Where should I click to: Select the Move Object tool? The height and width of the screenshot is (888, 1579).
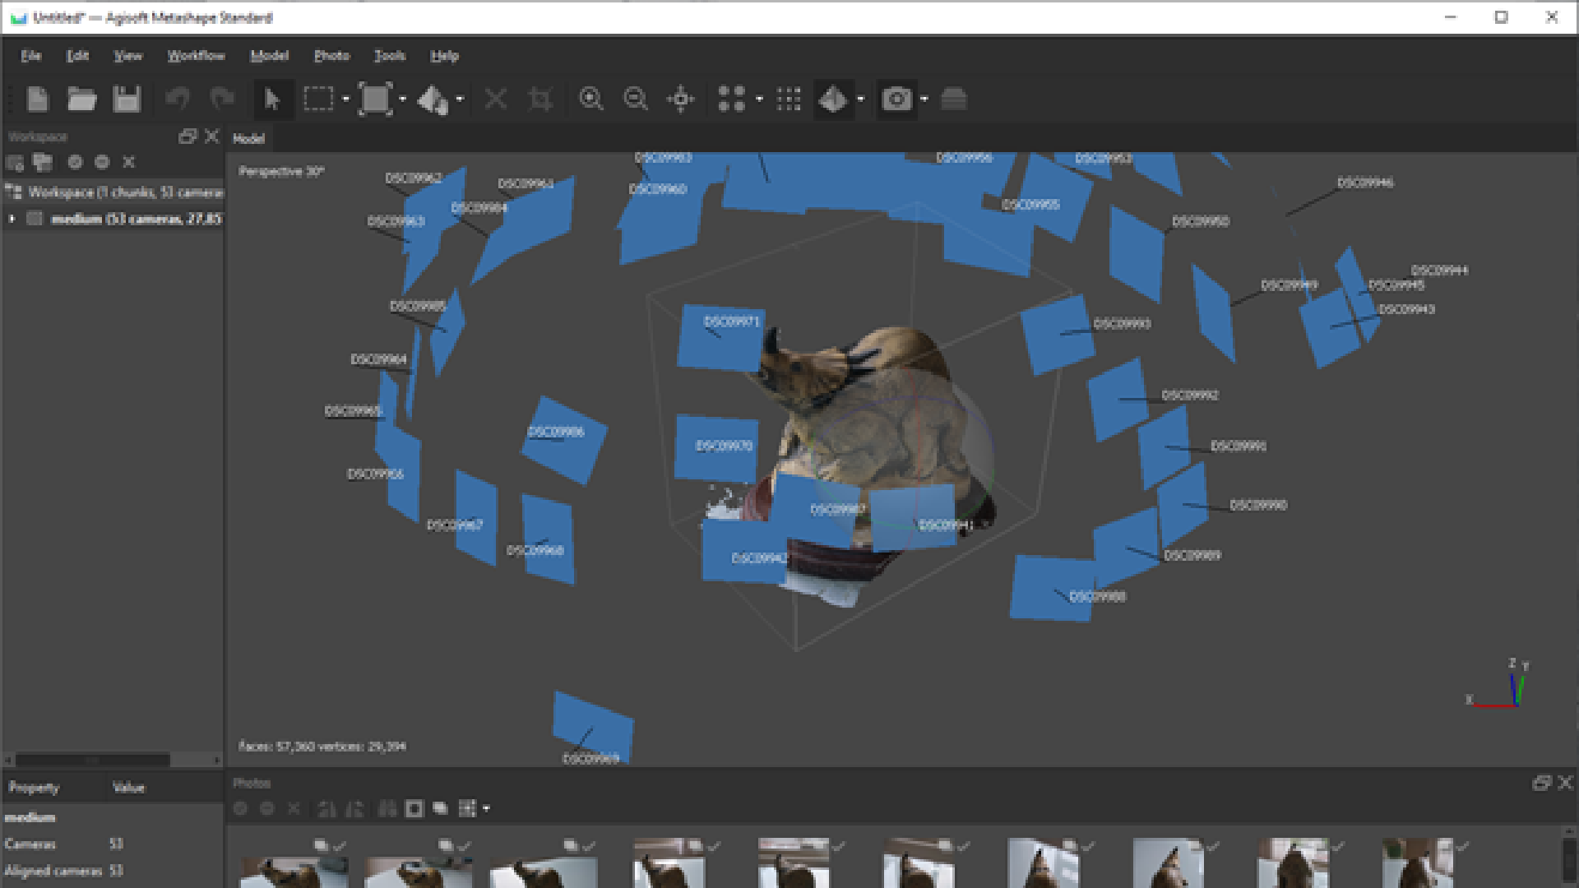pos(433,99)
